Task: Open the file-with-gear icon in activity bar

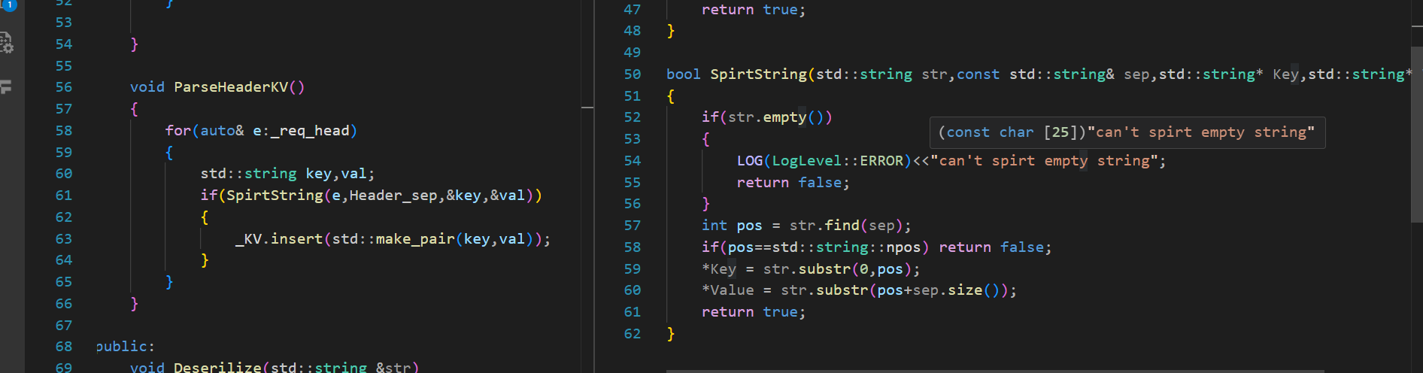Action: pyautogui.click(x=7, y=43)
